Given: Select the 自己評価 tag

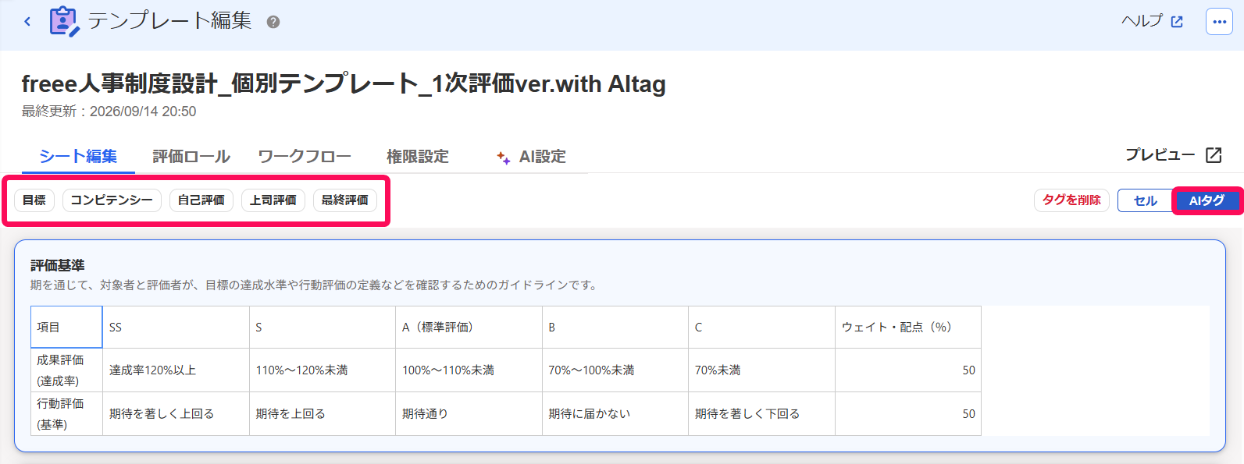Looking at the screenshot, I should pos(201,200).
